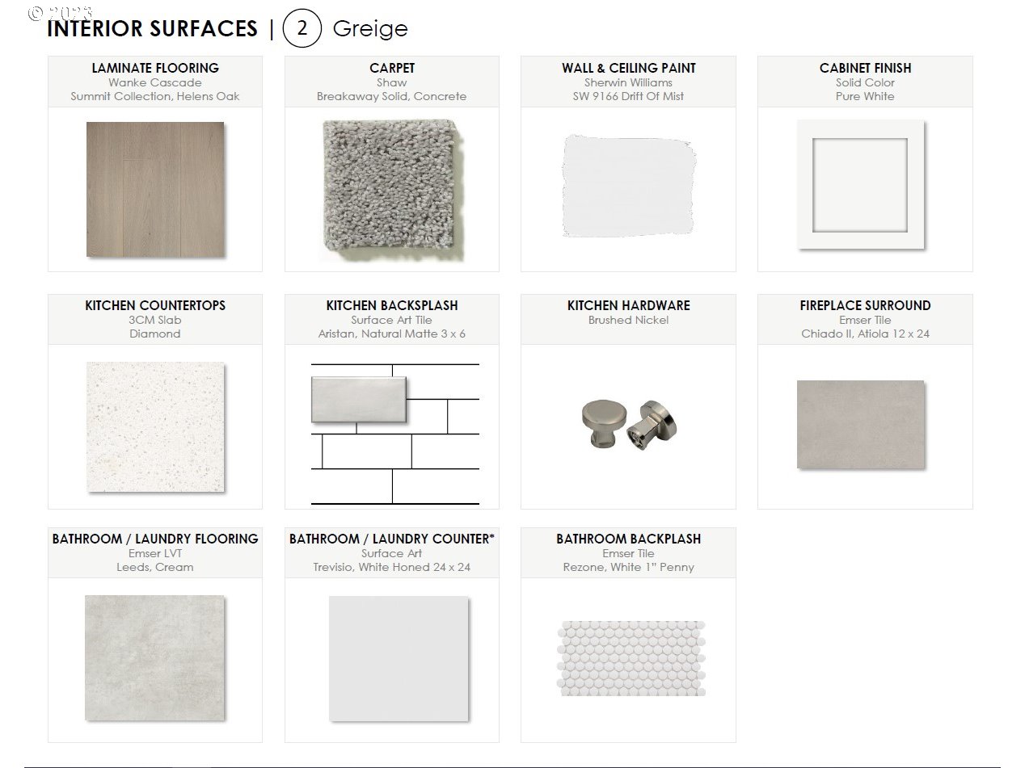
Task: Click the Kitchen Hardware heading
Action: (628, 305)
